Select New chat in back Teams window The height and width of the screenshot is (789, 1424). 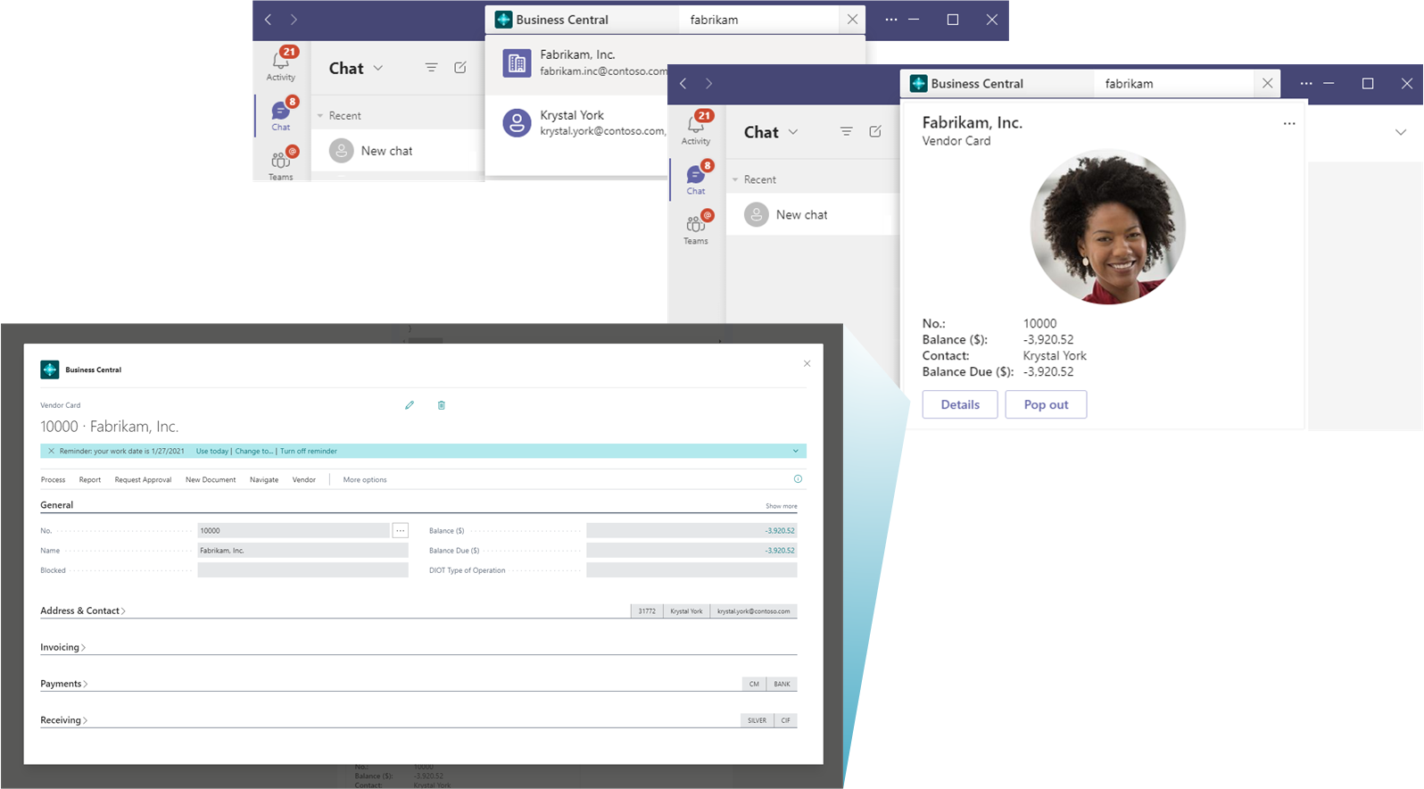pos(397,151)
